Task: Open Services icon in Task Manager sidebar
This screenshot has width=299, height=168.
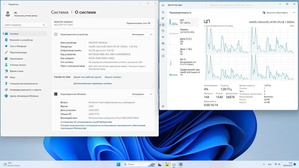Action: click(x=163, y=56)
